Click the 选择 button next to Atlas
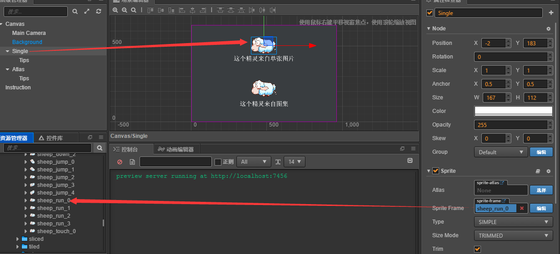The width and height of the screenshot is (560, 254). pyautogui.click(x=541, y=190)
